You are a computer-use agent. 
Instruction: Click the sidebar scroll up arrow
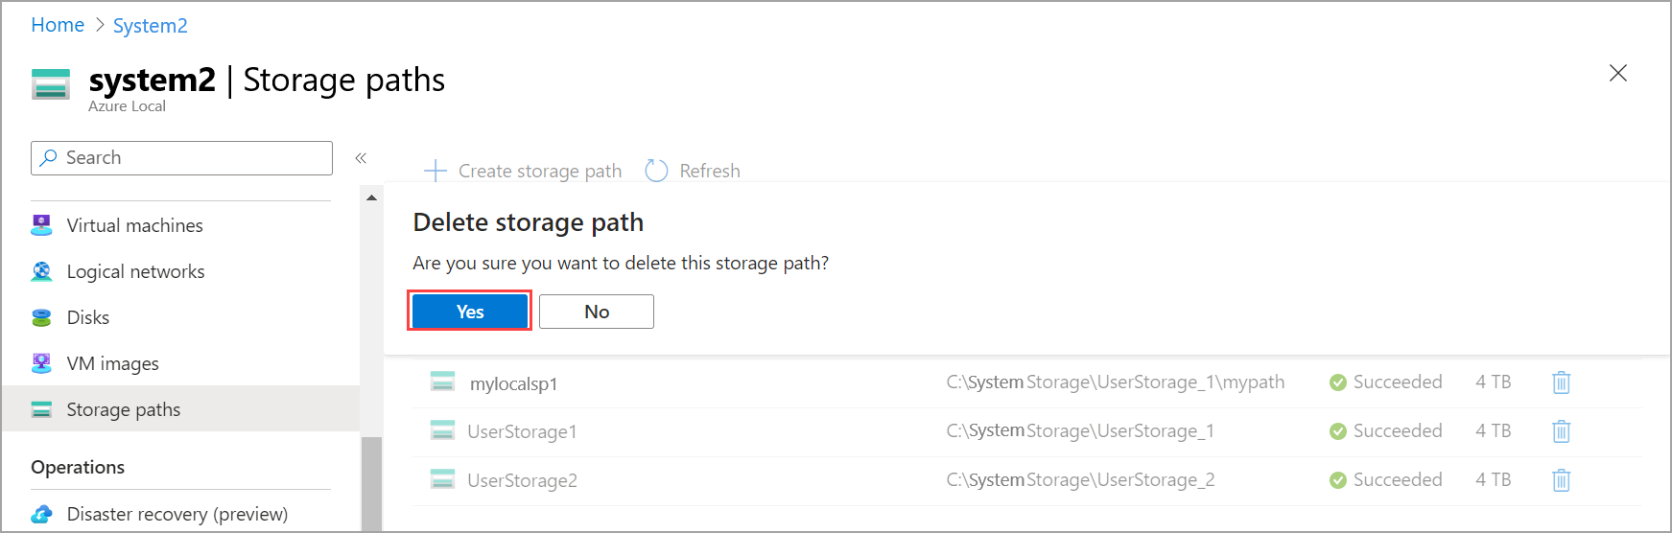coord(371,197)
